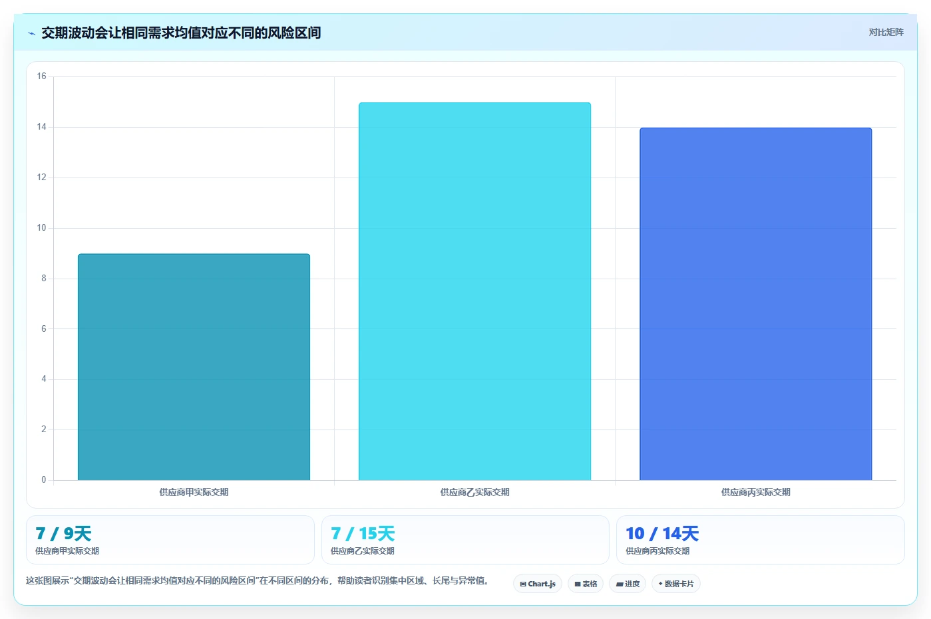Click the description text starting 这张图展示
Viewport: 931px width, 619px height.
click(x=260, y=580)
